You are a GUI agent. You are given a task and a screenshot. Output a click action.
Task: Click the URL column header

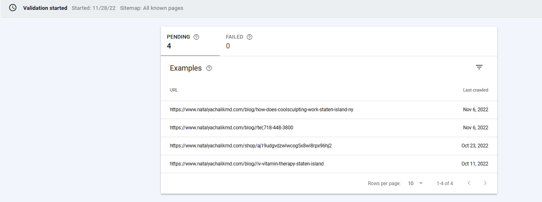coord(174,90)
